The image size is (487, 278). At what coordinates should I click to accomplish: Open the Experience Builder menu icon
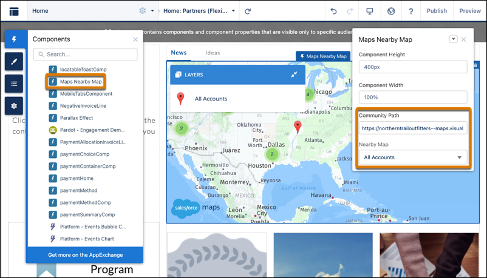[x=14, y=11]
